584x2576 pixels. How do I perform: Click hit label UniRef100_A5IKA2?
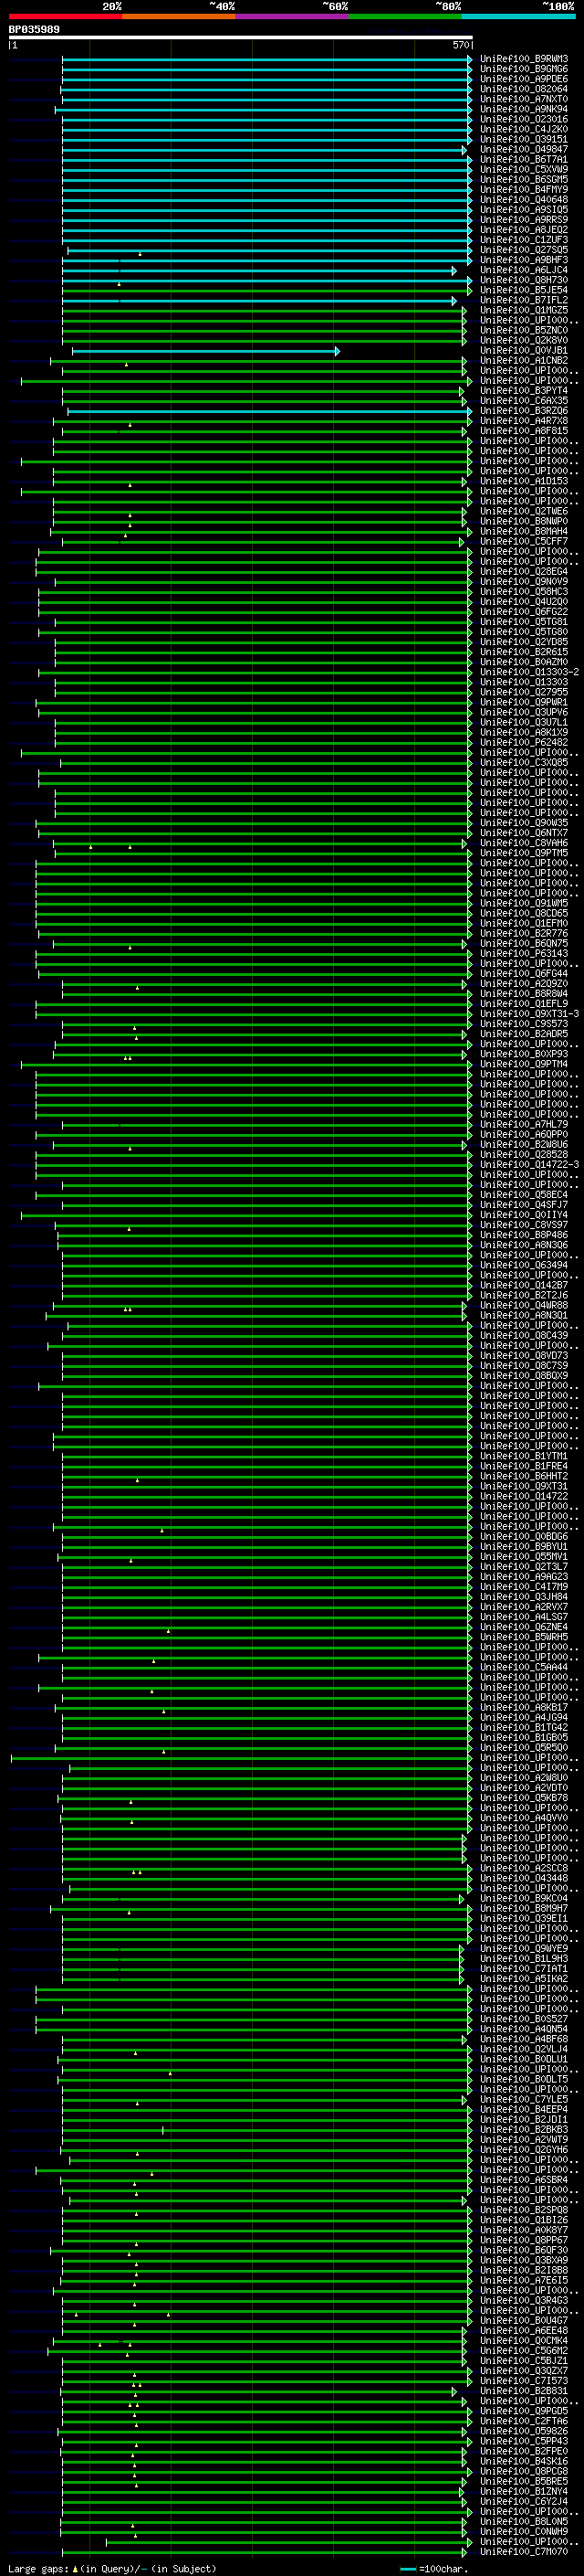(524, 1979)
